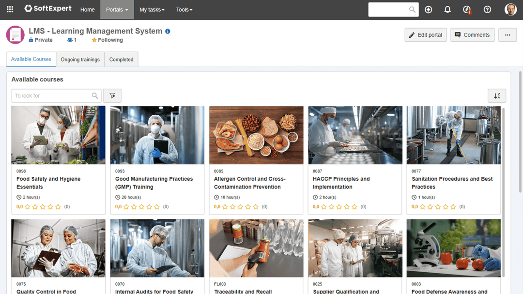Open the Allergen Control course thumbnail
The width and height of the screenshot is (523, 294).
coord(256,135)
